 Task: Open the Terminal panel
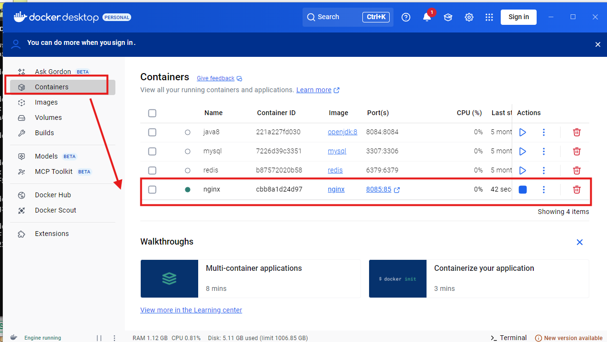point(509,338)
